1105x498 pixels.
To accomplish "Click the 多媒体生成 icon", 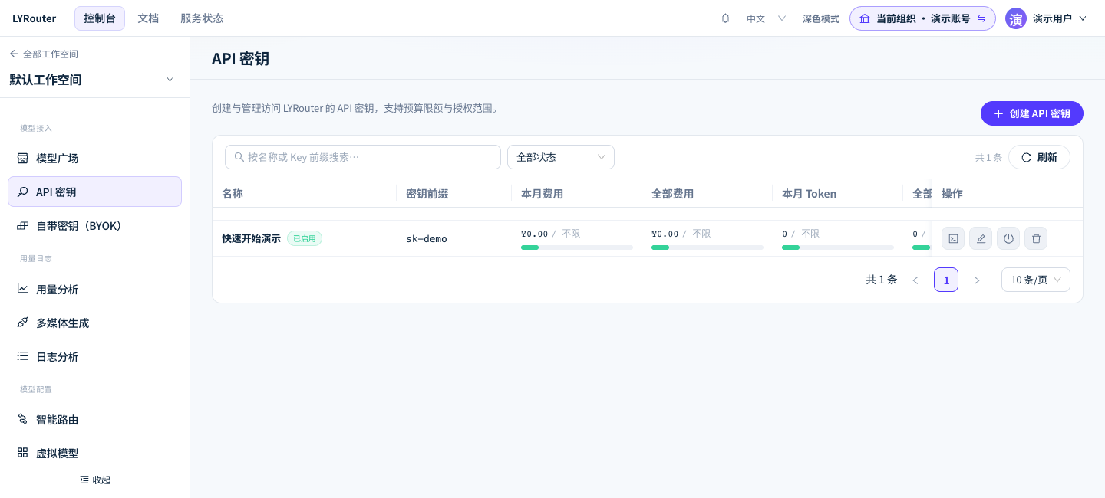I will pyautogui.click(x=22, y=323).
